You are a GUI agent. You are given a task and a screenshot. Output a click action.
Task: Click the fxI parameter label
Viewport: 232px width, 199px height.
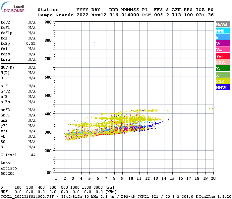(x=4, y=49)
